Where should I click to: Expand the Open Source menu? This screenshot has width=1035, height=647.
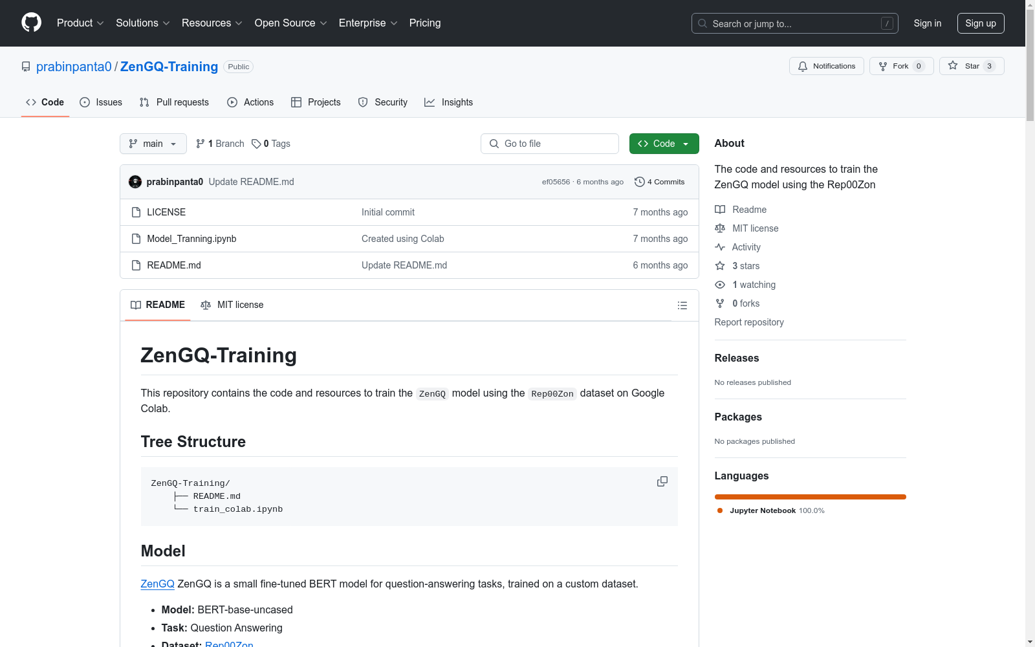coord(291,23)
